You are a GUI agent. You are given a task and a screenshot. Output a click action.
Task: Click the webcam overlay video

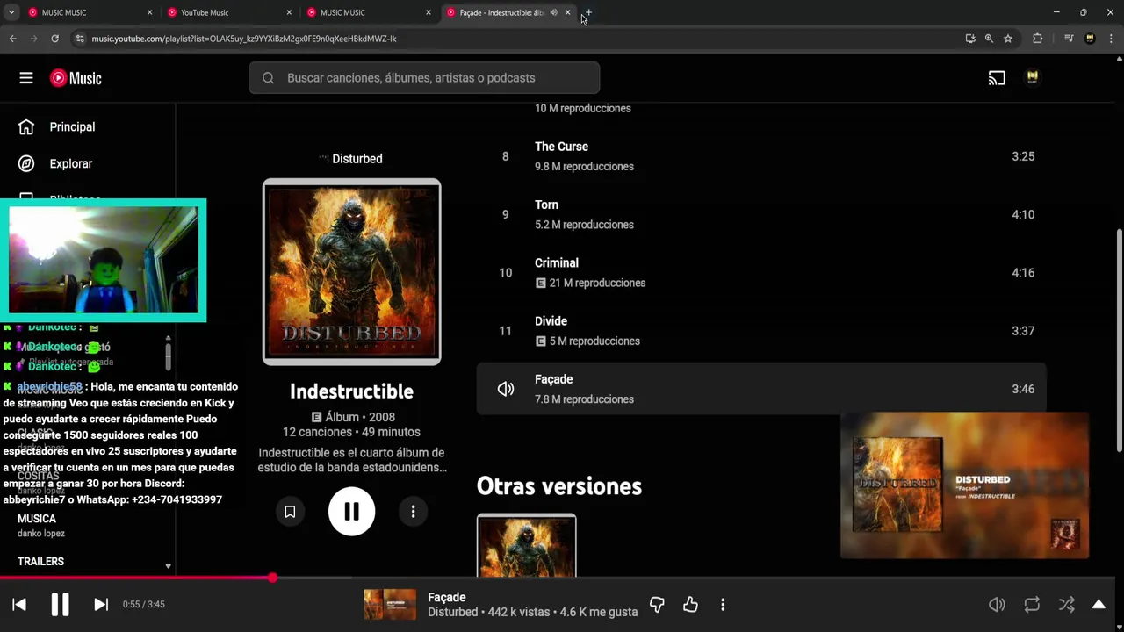(x=104, y=261)
